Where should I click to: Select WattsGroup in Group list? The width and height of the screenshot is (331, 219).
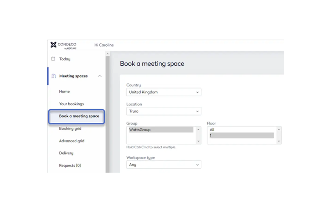click(140, 130)
